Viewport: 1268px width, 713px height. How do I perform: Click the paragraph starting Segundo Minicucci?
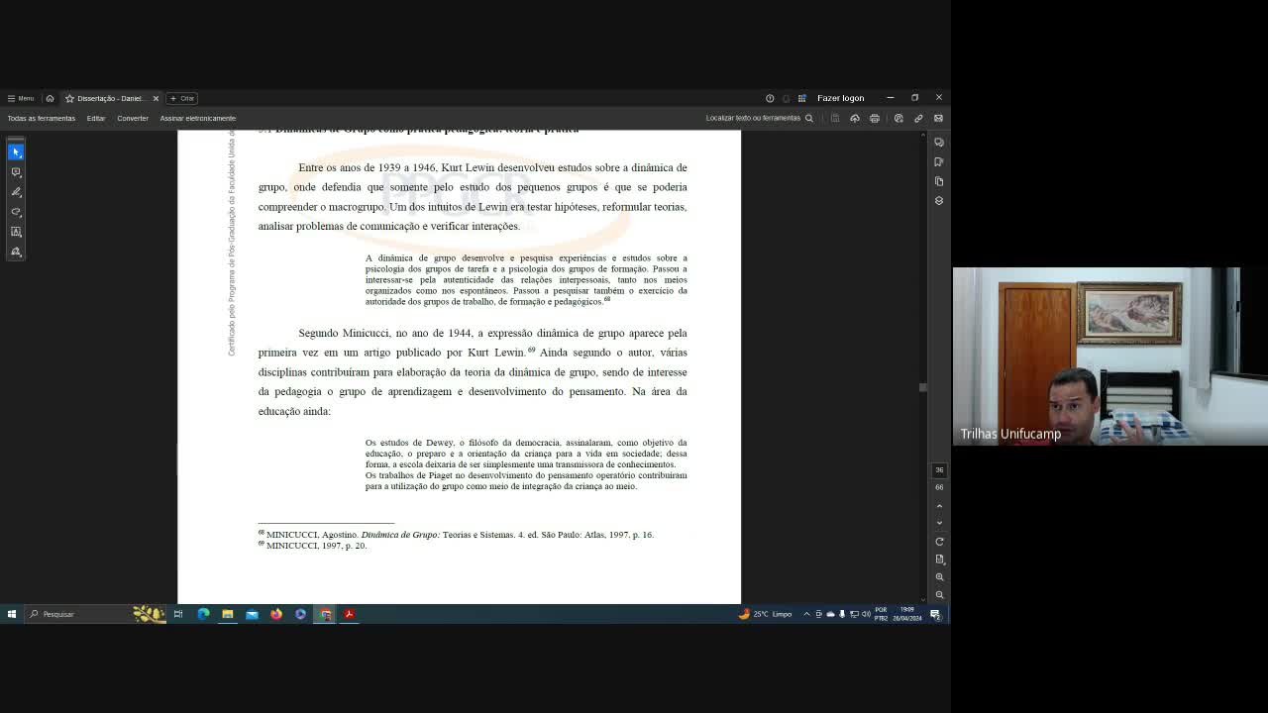[x=473, y=371]
